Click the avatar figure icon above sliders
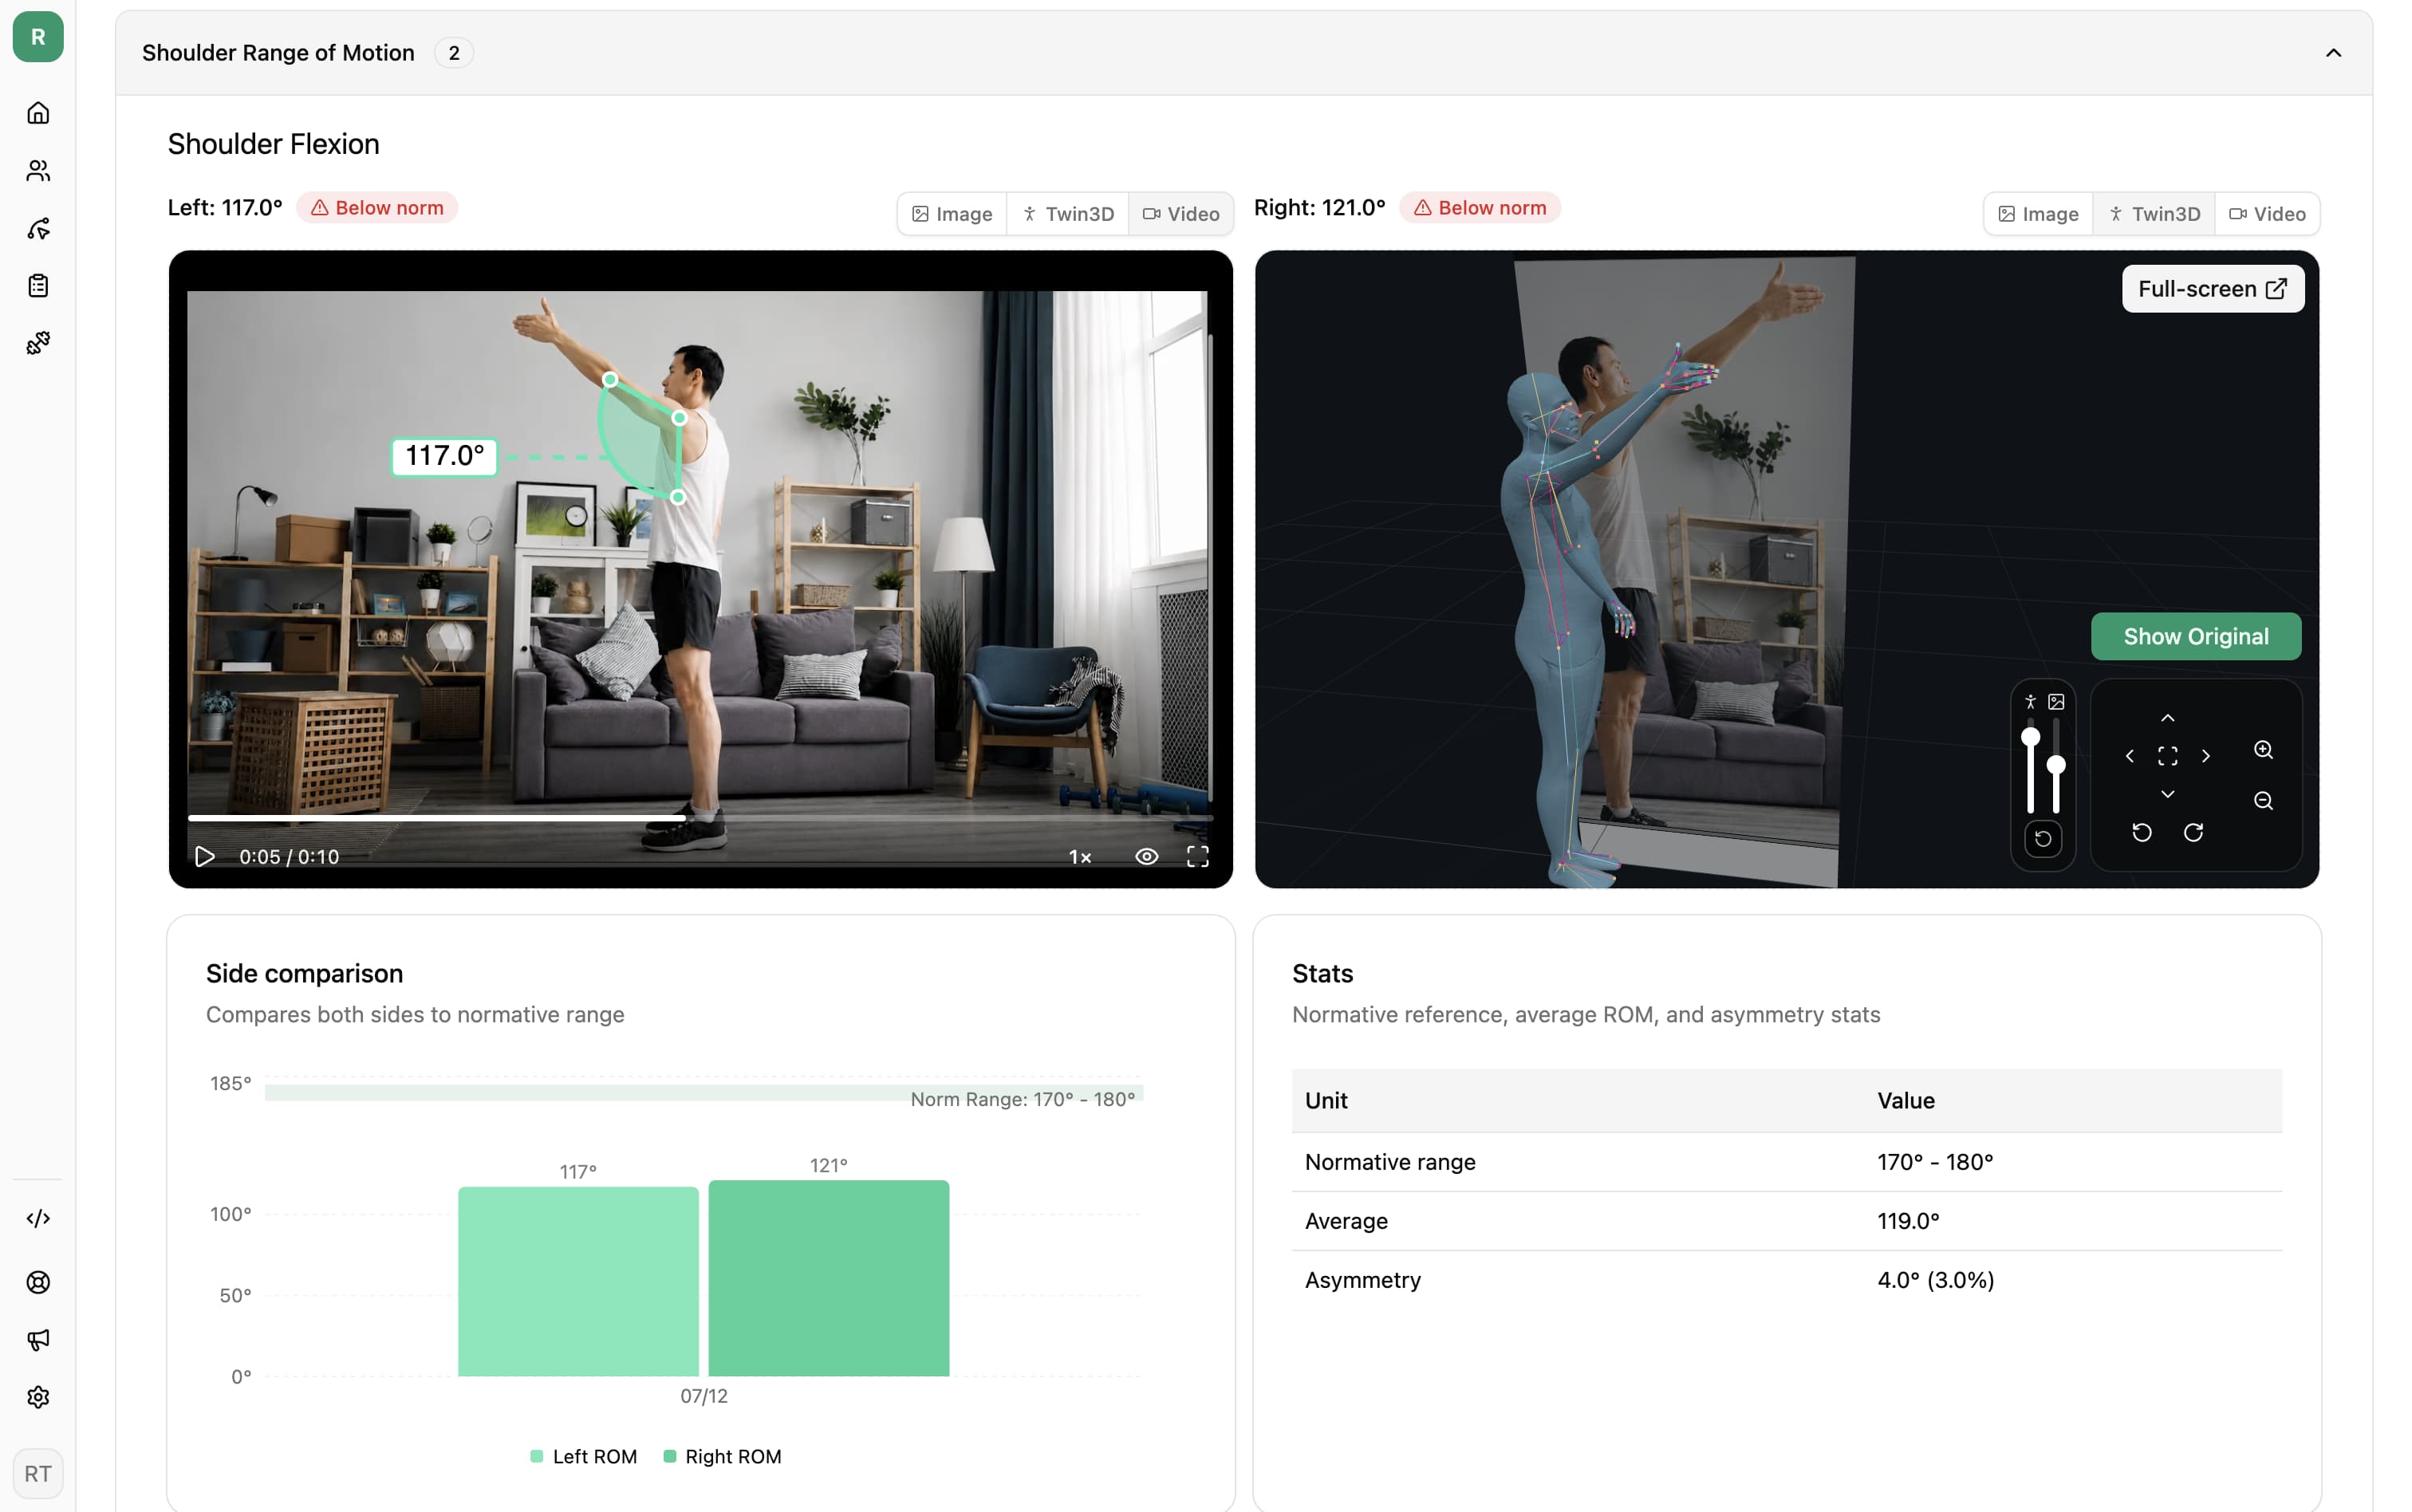Viewport: 2412px width, 1512px height. coord(2030,702)
